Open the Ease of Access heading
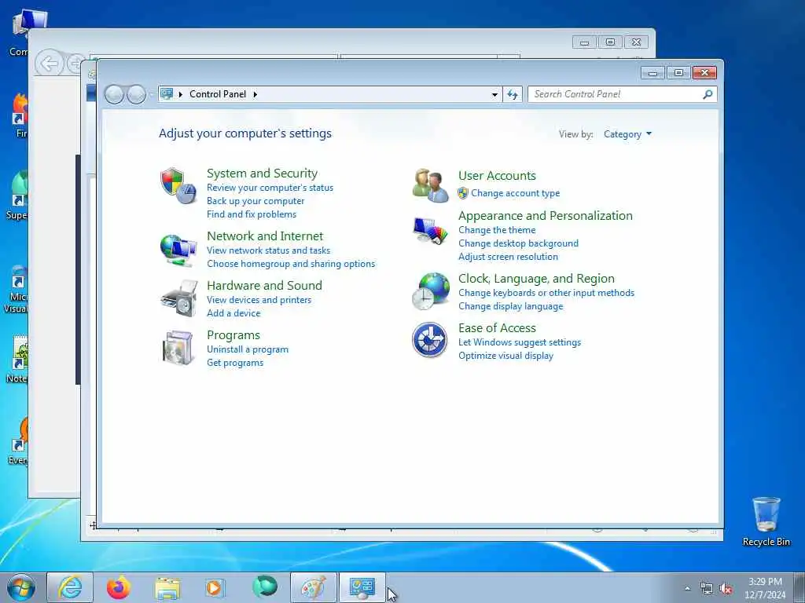 coord(497,327)
